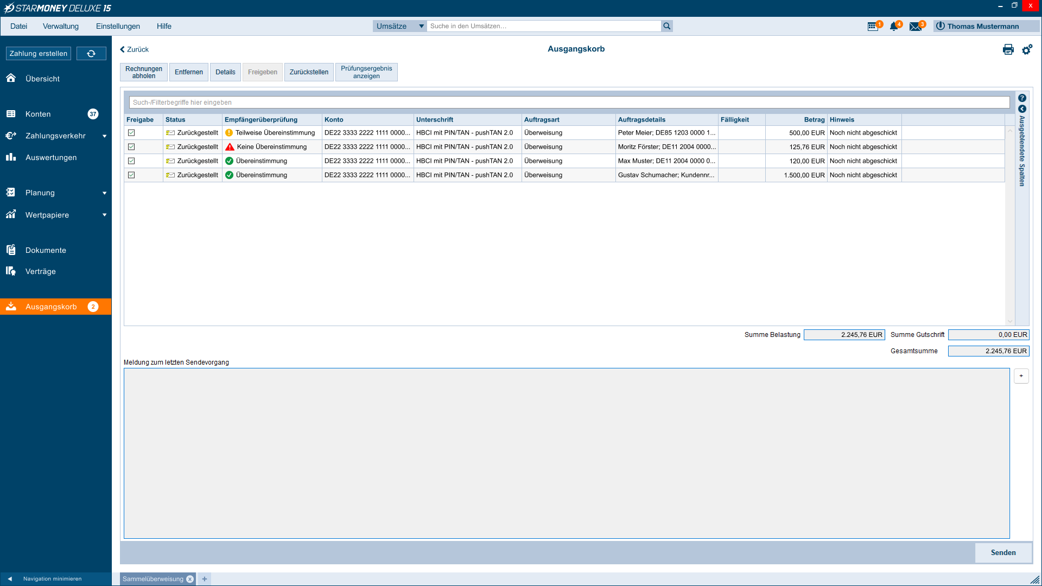Viewport: 1042px width, 586px height.
Task: Open the bell notification icon
Action: point(894,26)
